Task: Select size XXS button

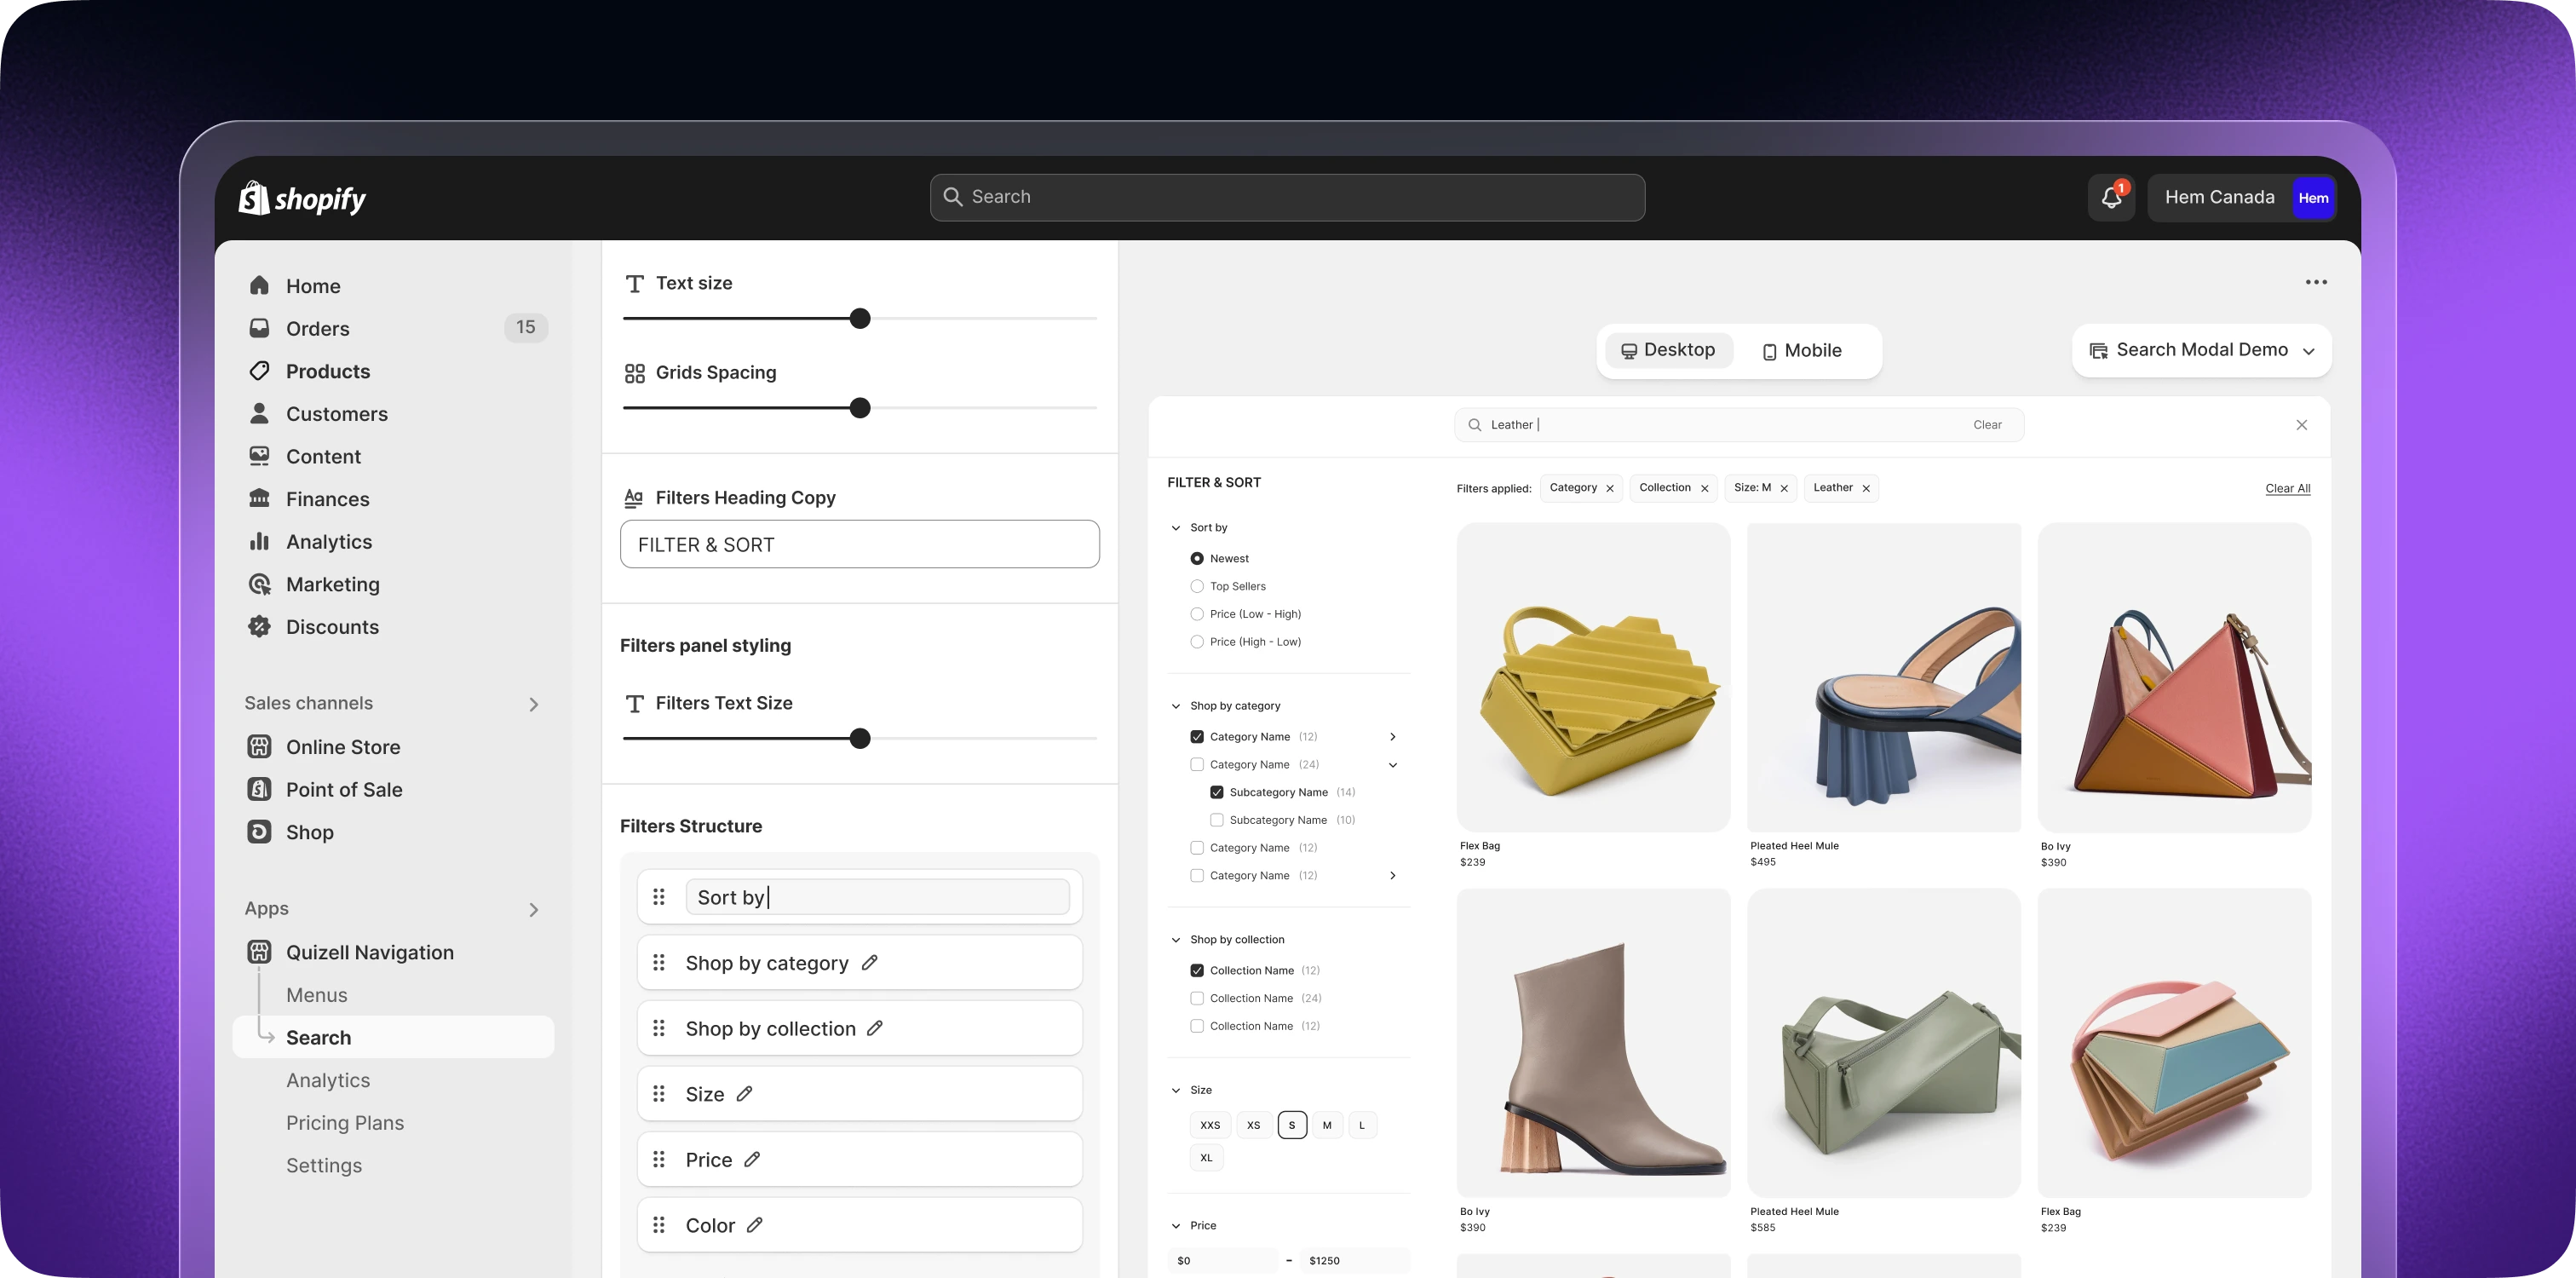Action: tap(1210, 1125)
